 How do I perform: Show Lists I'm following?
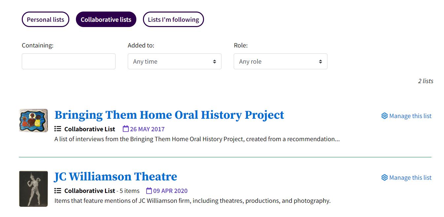tap(173, 19)
